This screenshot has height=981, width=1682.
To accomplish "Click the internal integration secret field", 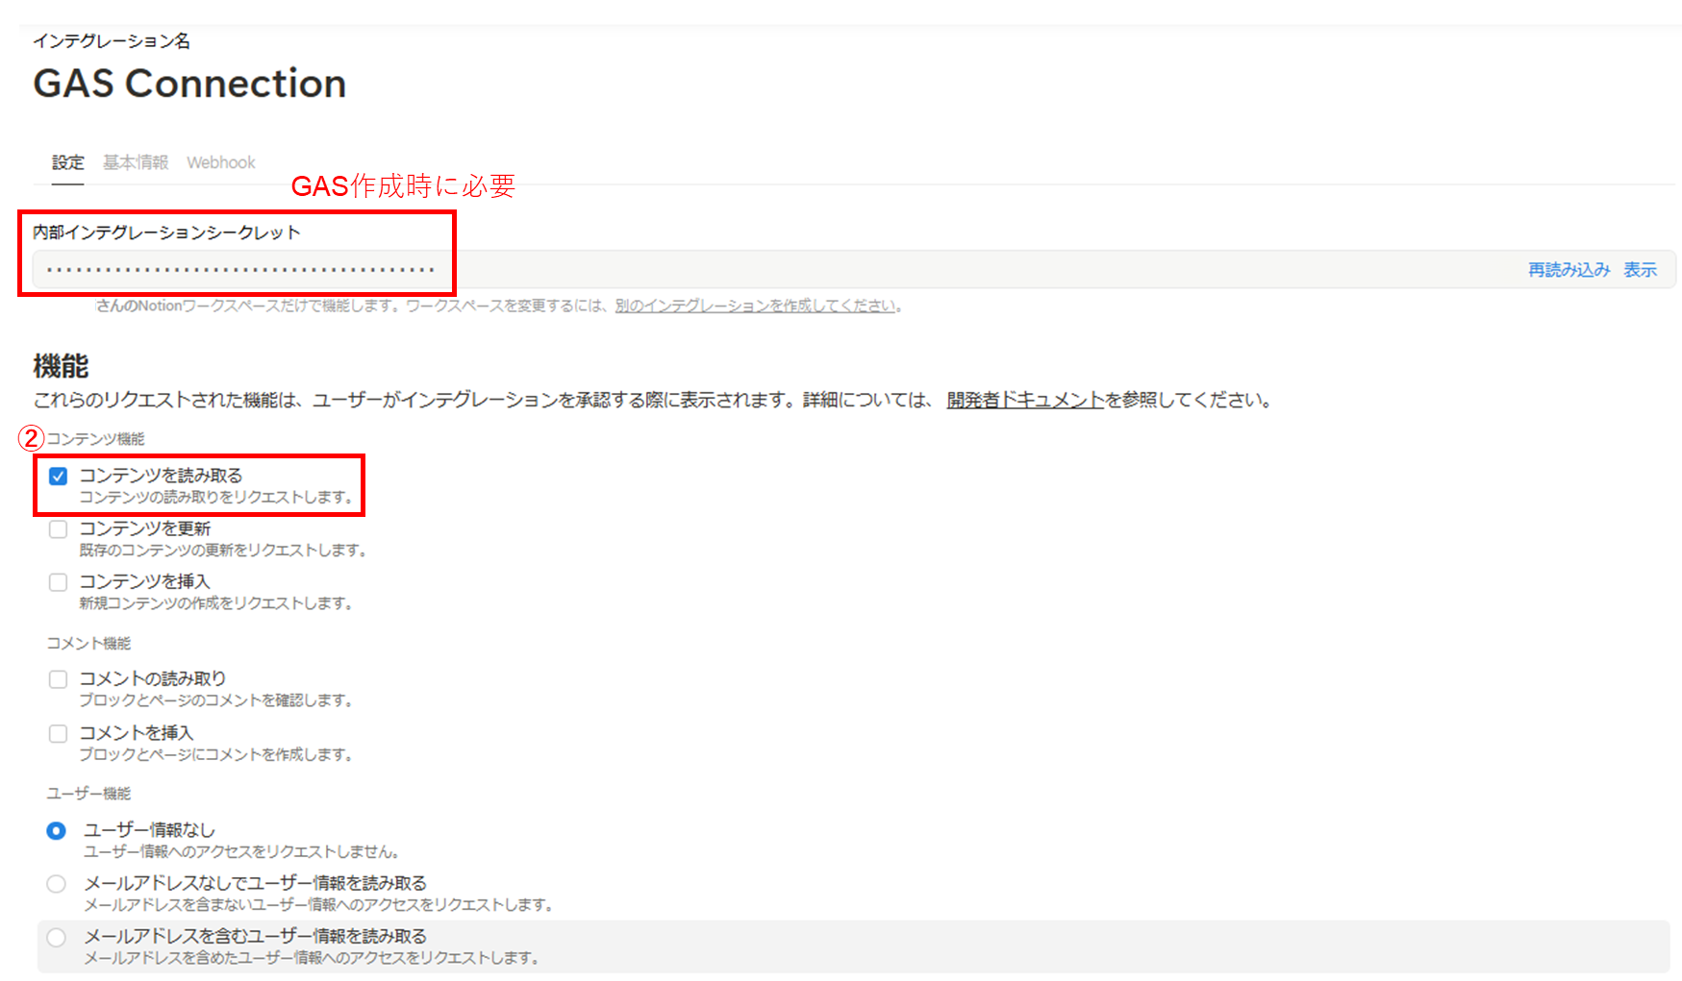I will [x=673, y=269].
